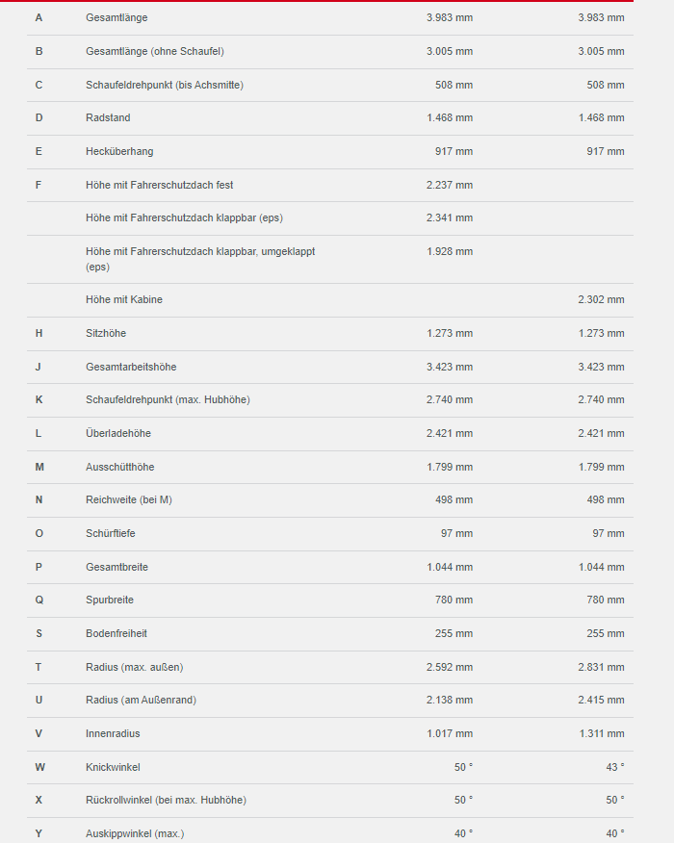This screenshot has height=843, width=674.
Task: Click the 'Schürftiefe' row label
Action: (112, 534)
